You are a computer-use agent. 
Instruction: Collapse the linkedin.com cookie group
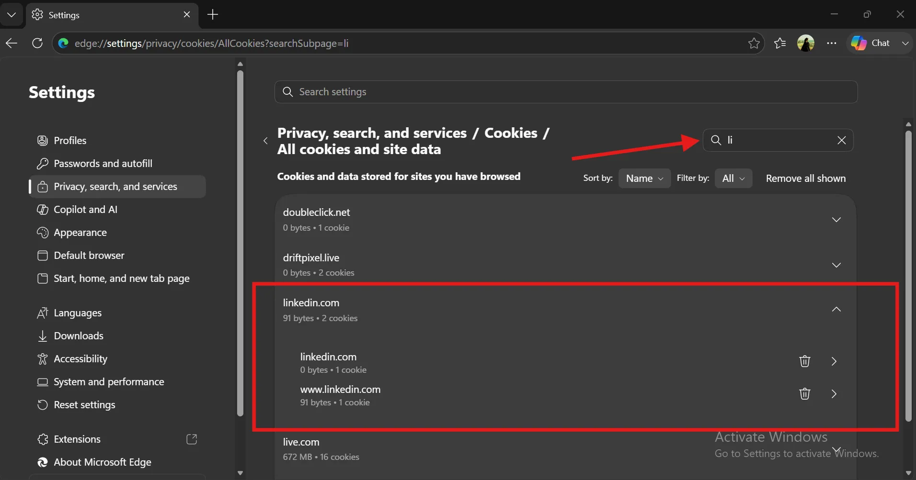pyautogui.click(x=836, y=310)
